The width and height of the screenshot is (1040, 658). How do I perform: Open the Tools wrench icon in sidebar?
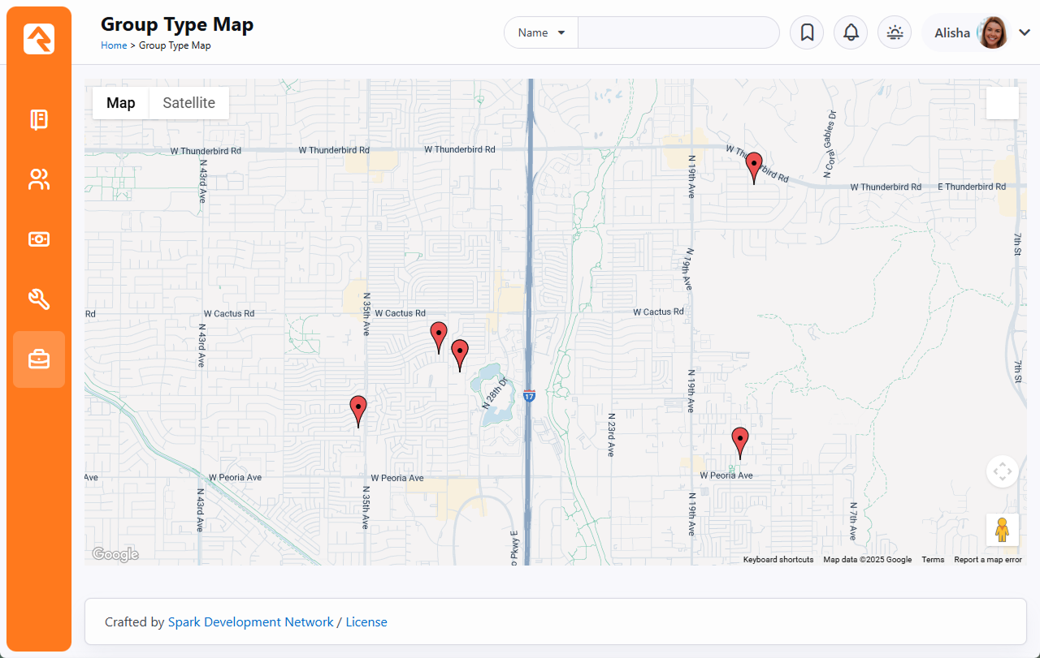coord(39,299)
